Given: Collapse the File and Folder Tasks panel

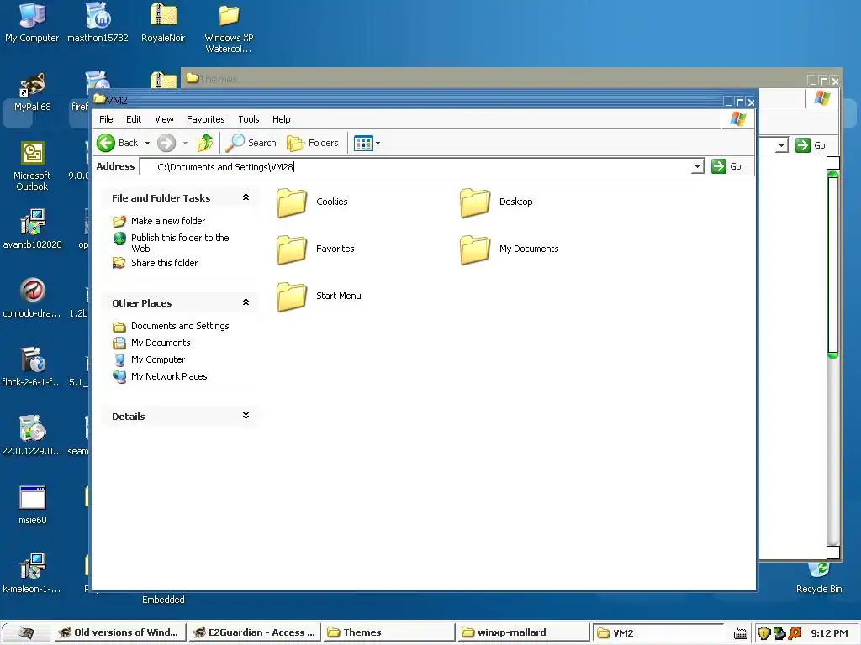Looking at the screenshot, I should click(246, 197).
